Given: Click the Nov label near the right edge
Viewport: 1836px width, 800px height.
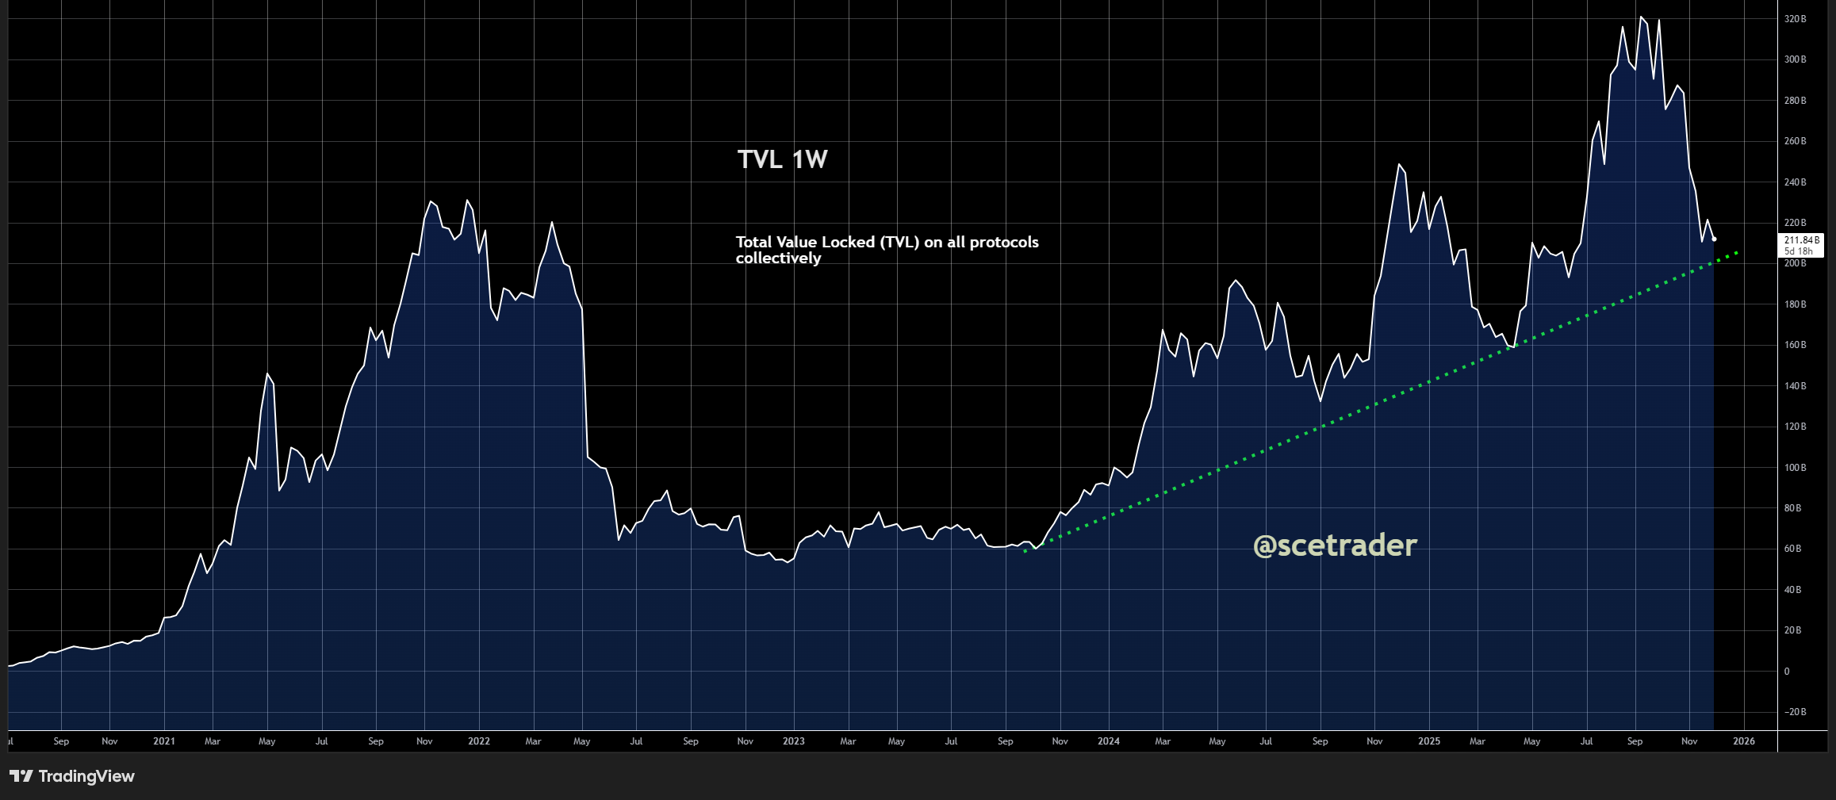Looking at the screenshot, I should pos(1688,741).
